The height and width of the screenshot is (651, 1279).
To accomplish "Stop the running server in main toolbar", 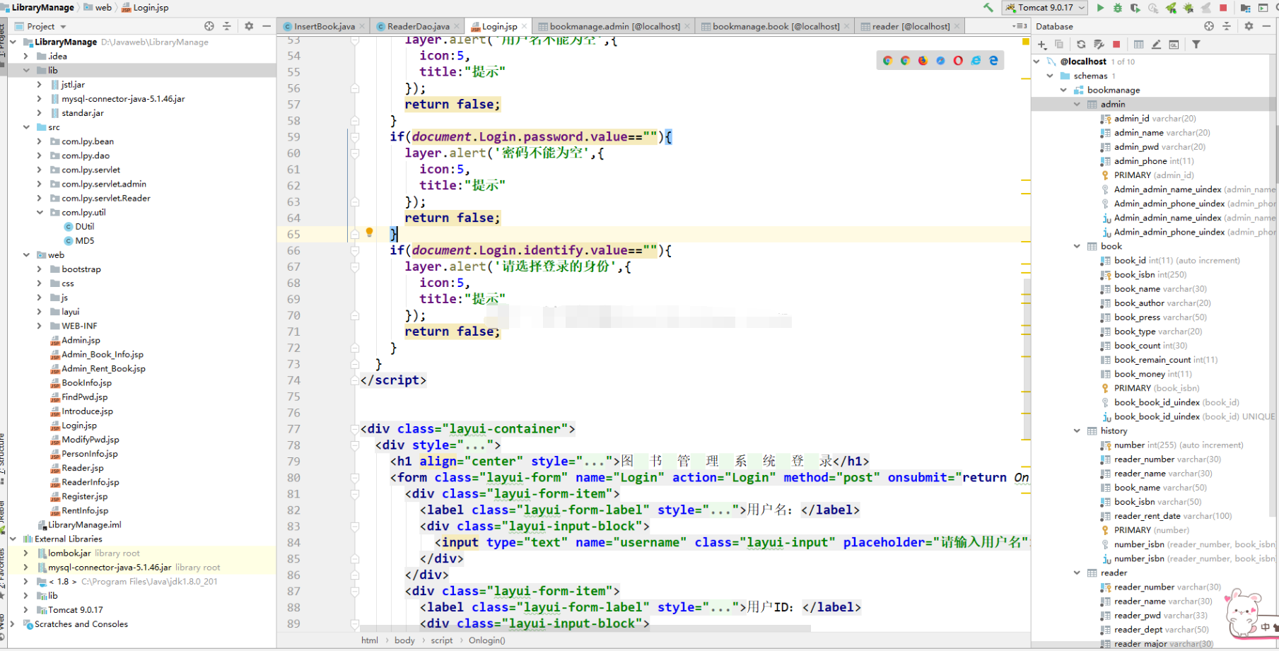I will coord(1224,8).
